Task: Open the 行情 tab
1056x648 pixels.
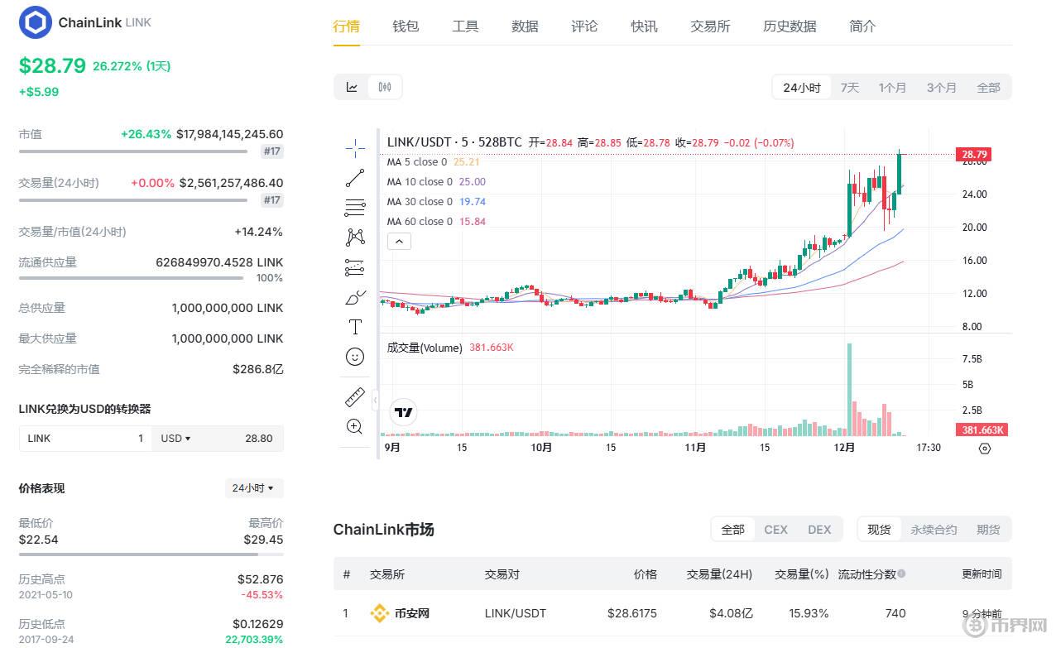Action: coord(347,26)
